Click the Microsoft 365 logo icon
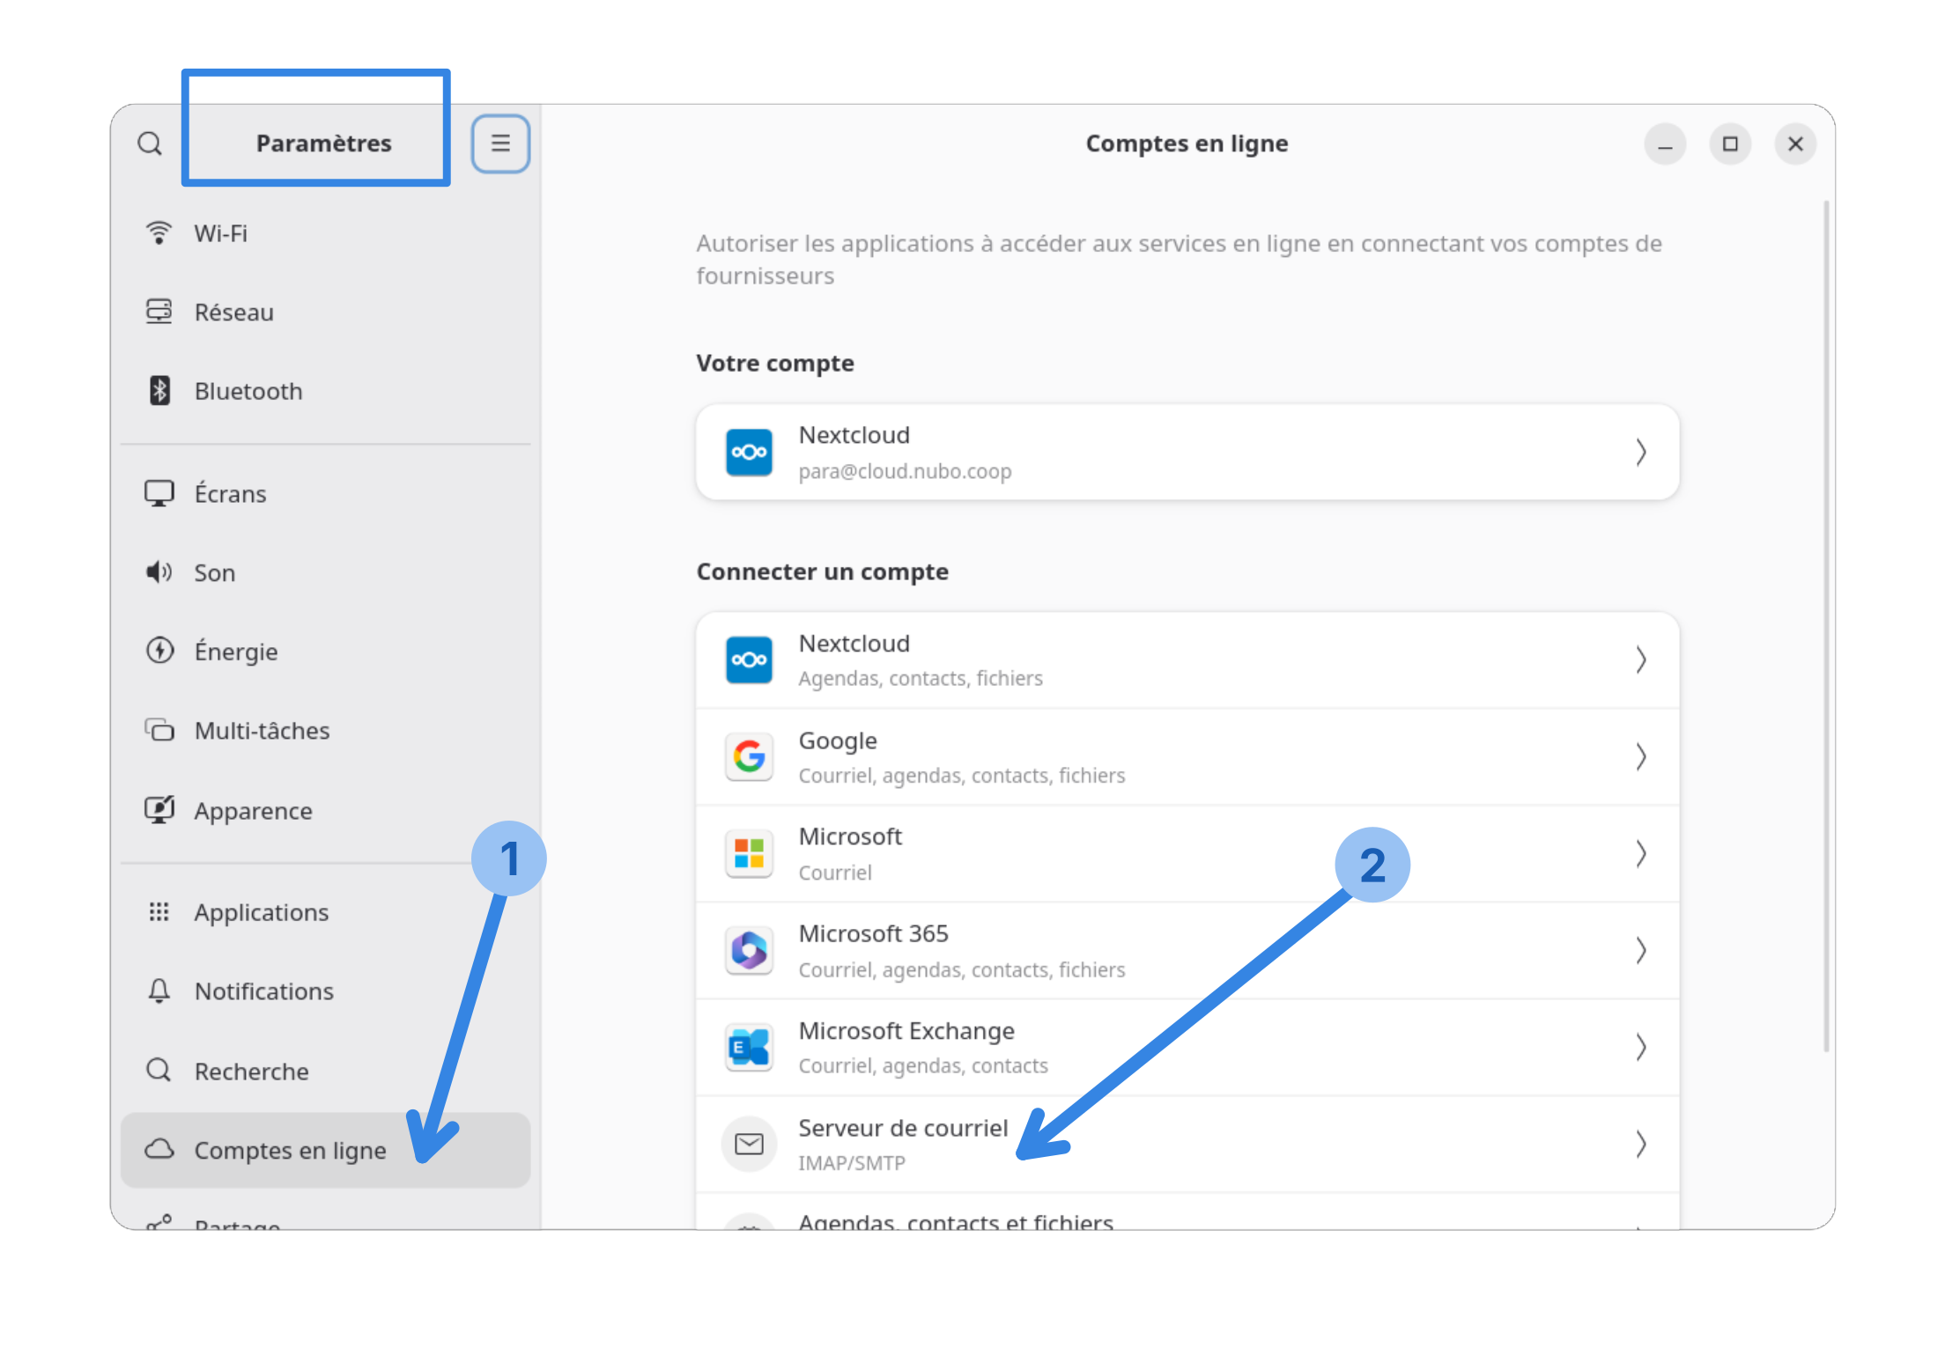 (749, 951)
